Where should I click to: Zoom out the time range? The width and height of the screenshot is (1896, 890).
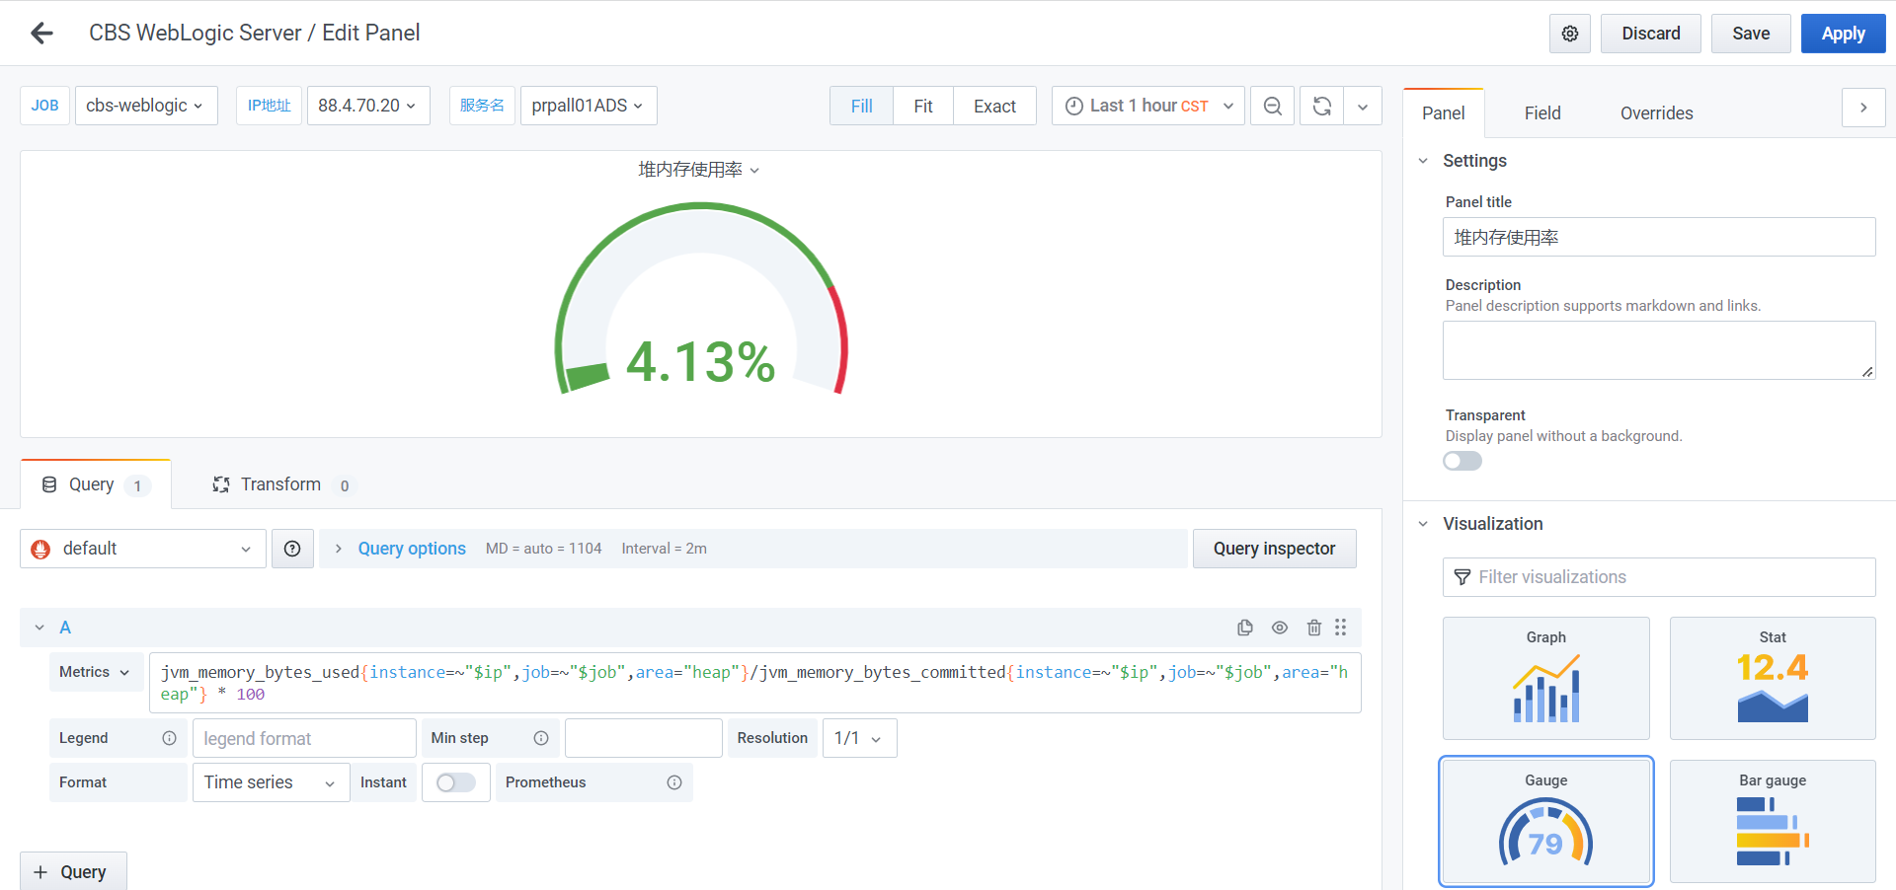(x=1273, y=106)
